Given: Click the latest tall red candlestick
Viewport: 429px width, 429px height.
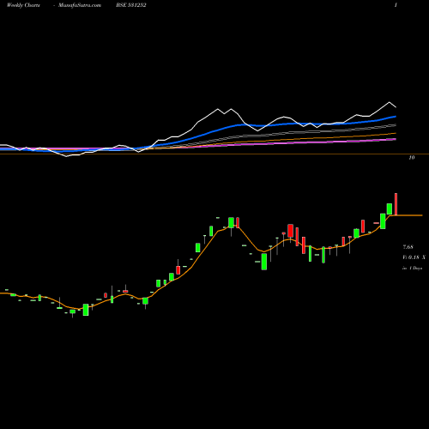Looking at the screenshot, I should tap(396, 204).
